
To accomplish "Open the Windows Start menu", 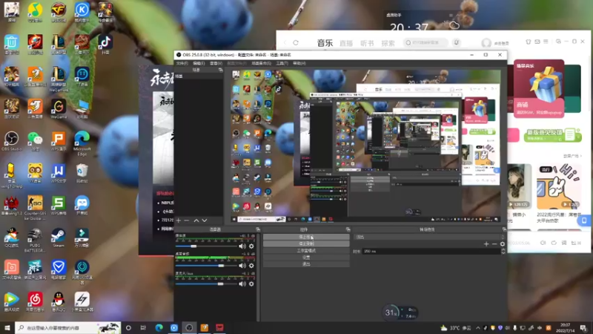I will (7, 327).
